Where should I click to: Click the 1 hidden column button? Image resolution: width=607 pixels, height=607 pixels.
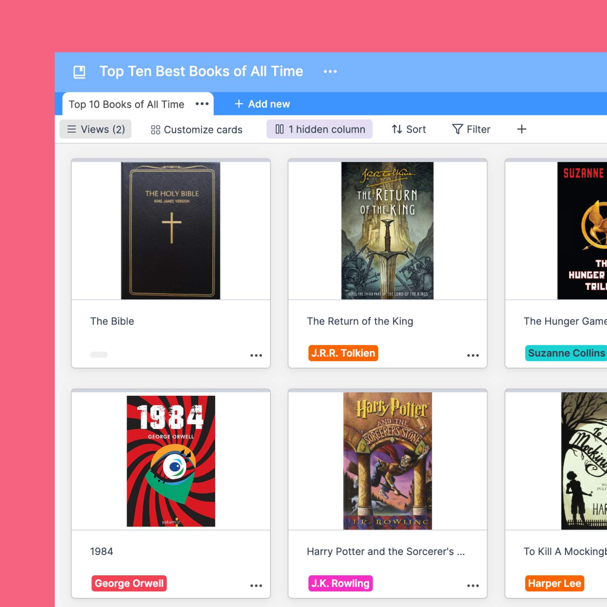coord(319,129)
